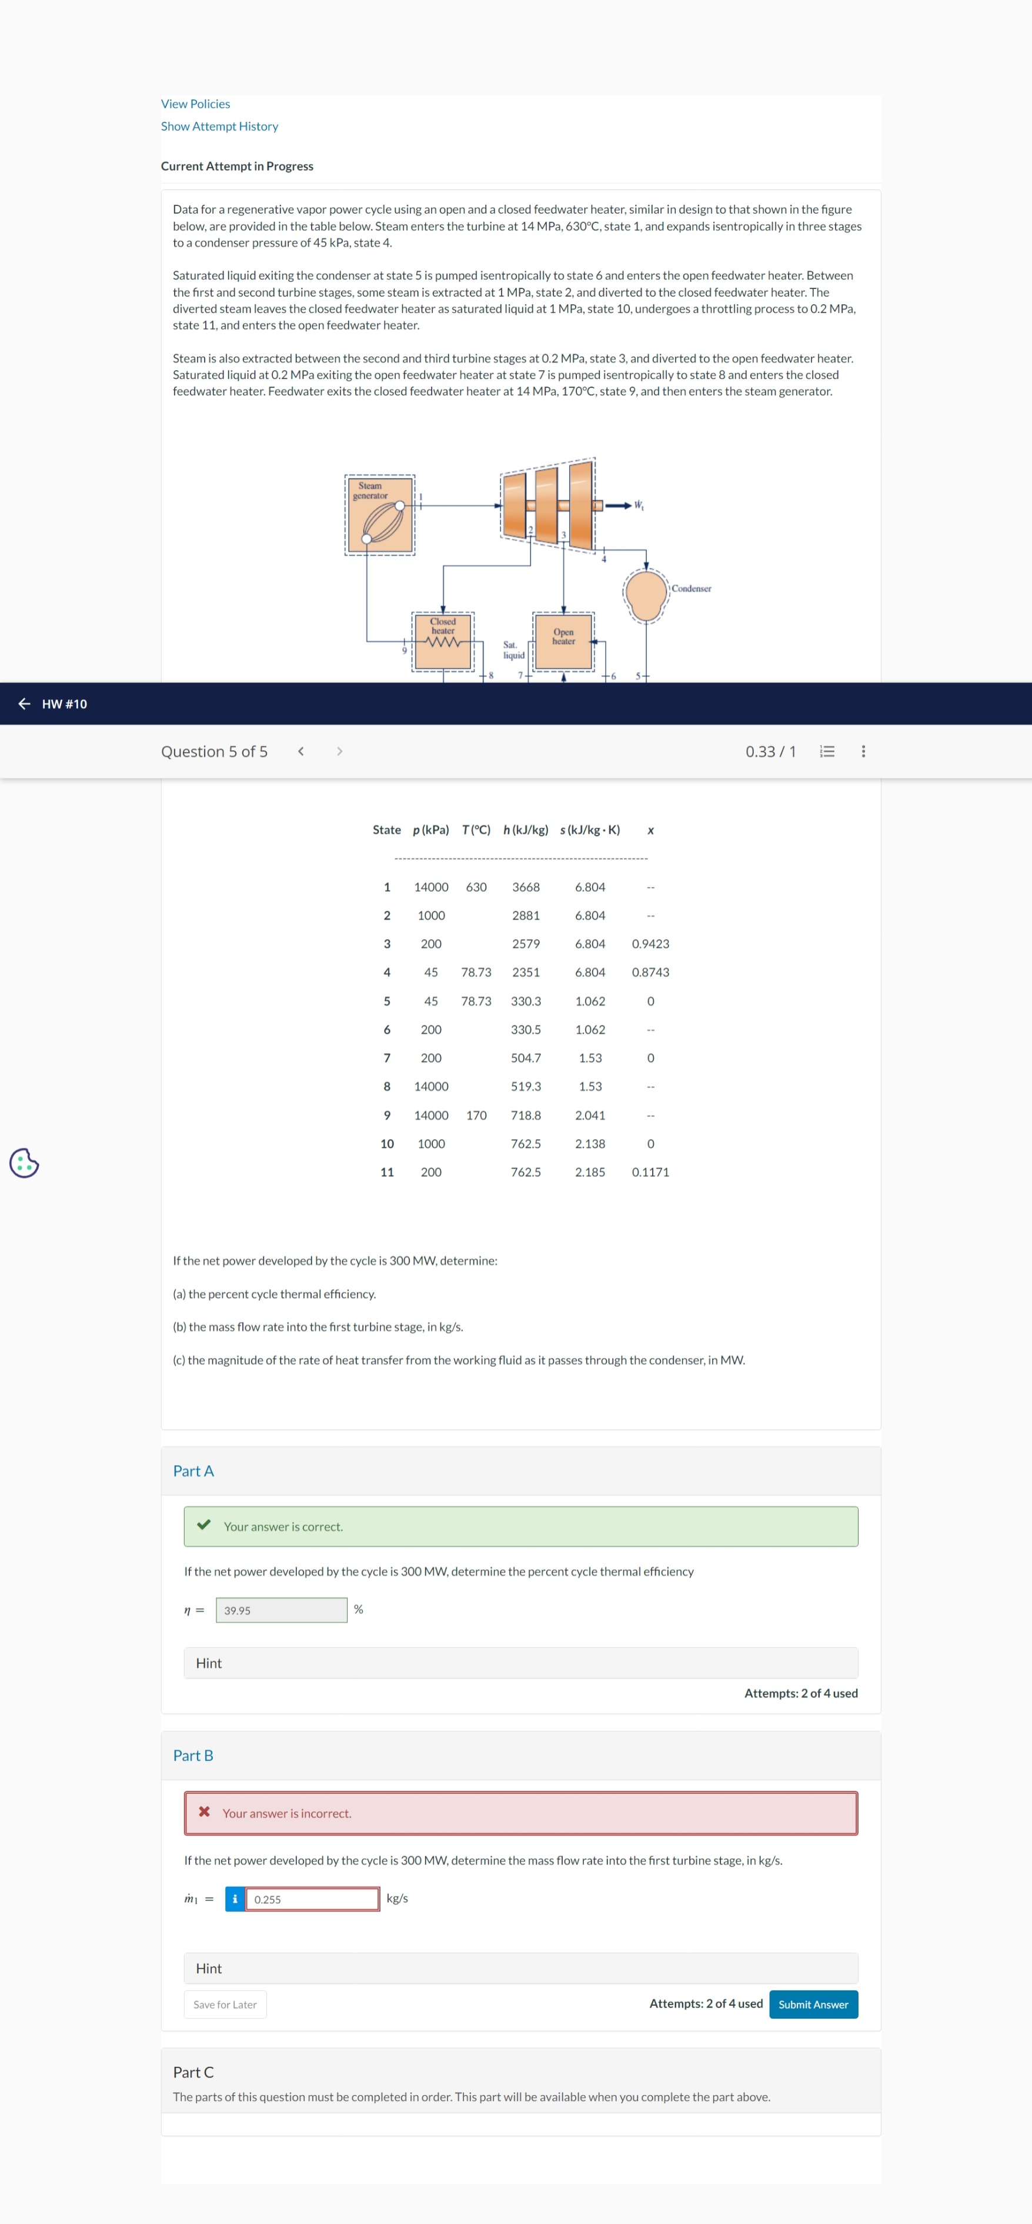Click the score indicator showing 0.33 / 1
Image resolution: width=1032 pixels, height=2224 pixels.
tap(770, 751)
